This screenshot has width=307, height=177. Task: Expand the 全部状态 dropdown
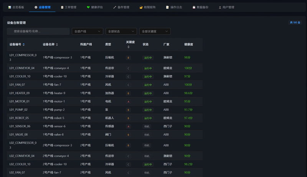point(121,31)
